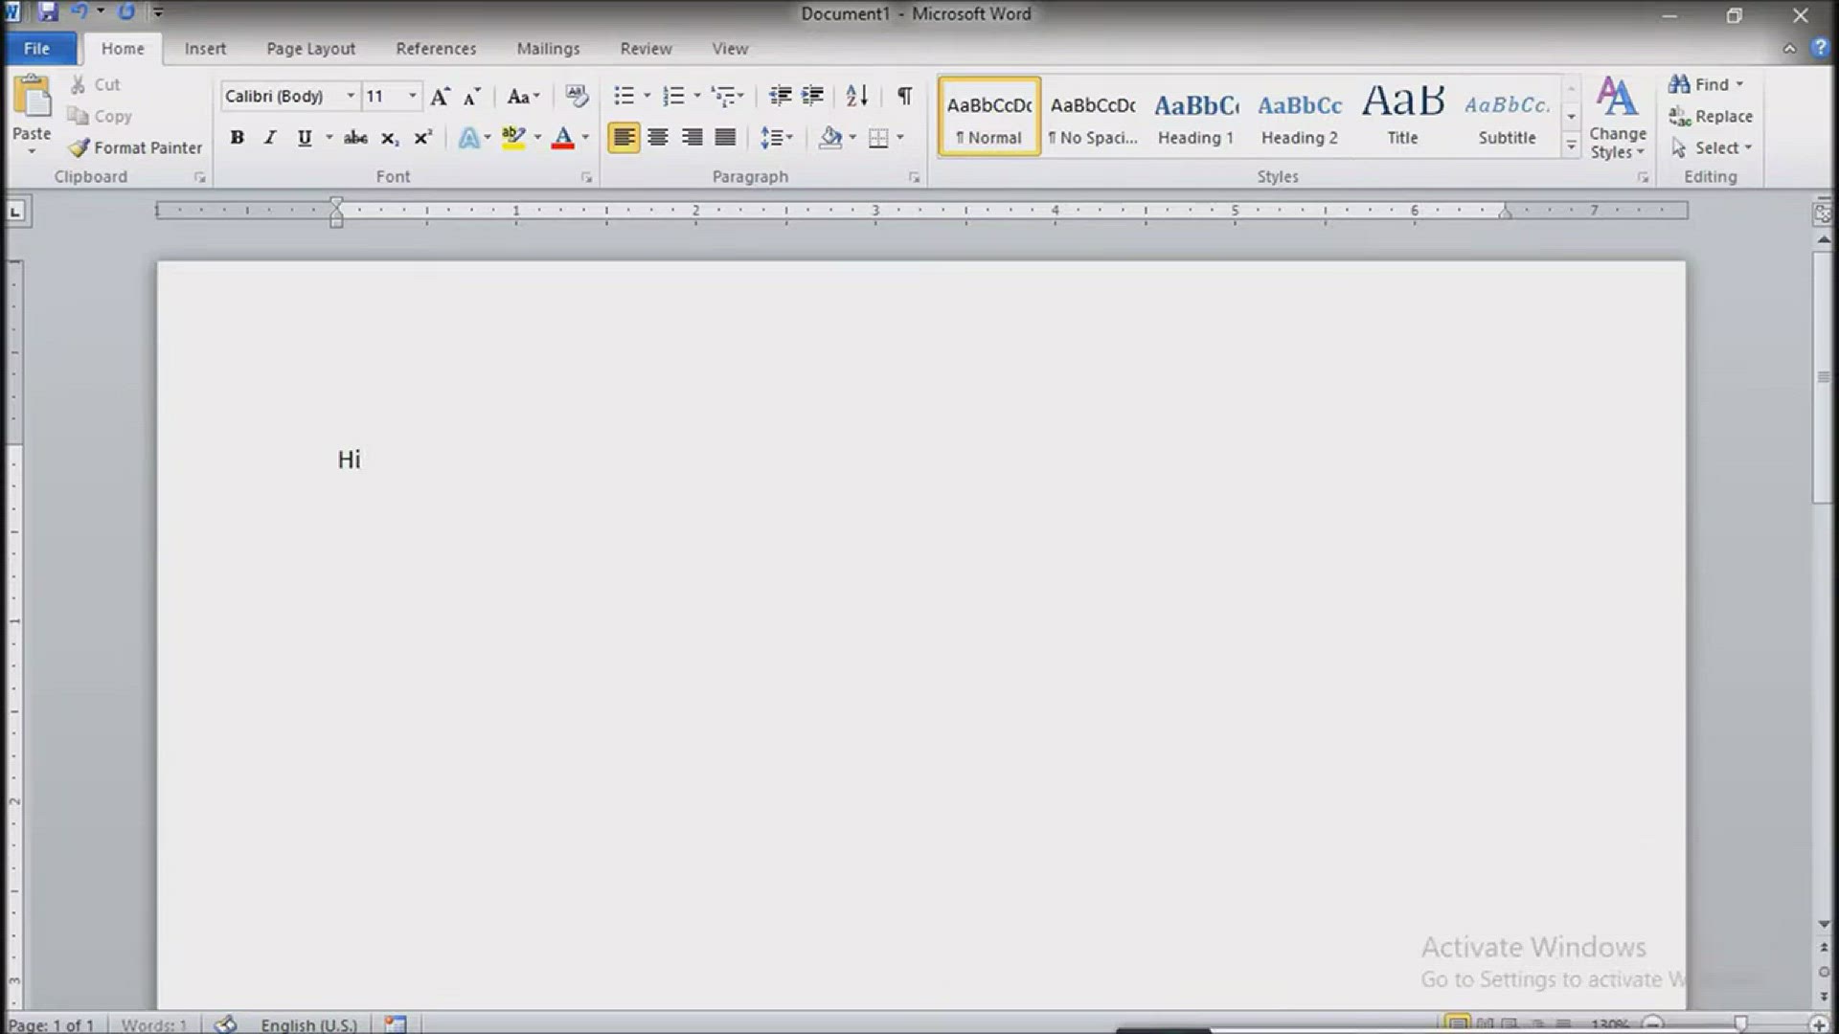Screen dimensions: 1839x1034
Task: Click the Shading paint bucket icon
Action: 830,138
